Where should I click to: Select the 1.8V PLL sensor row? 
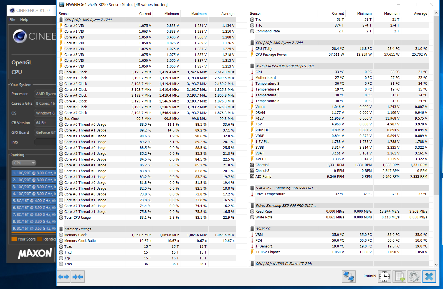pyautogui.click(x=339, y=141)
